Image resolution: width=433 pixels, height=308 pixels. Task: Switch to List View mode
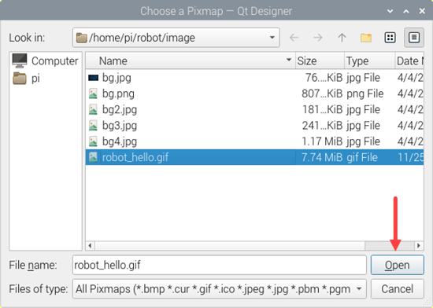[390, 38]
